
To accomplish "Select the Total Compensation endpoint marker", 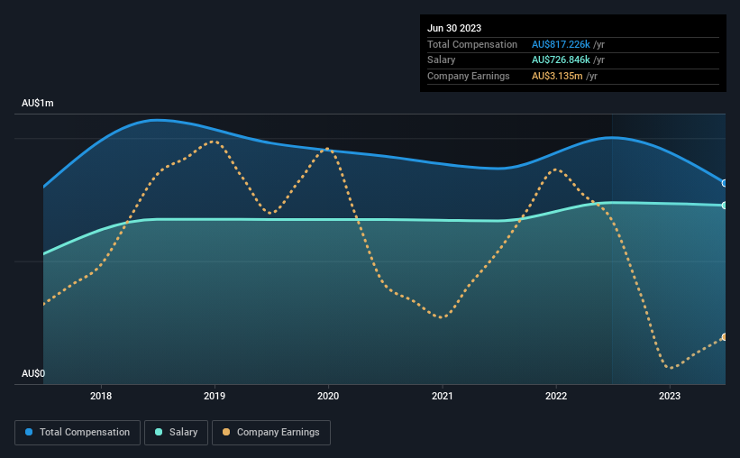I will [x=724, y=183].
